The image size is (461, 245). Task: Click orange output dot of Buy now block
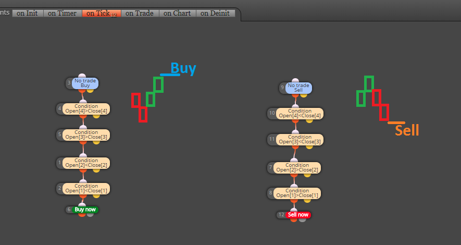pos(82,215)
